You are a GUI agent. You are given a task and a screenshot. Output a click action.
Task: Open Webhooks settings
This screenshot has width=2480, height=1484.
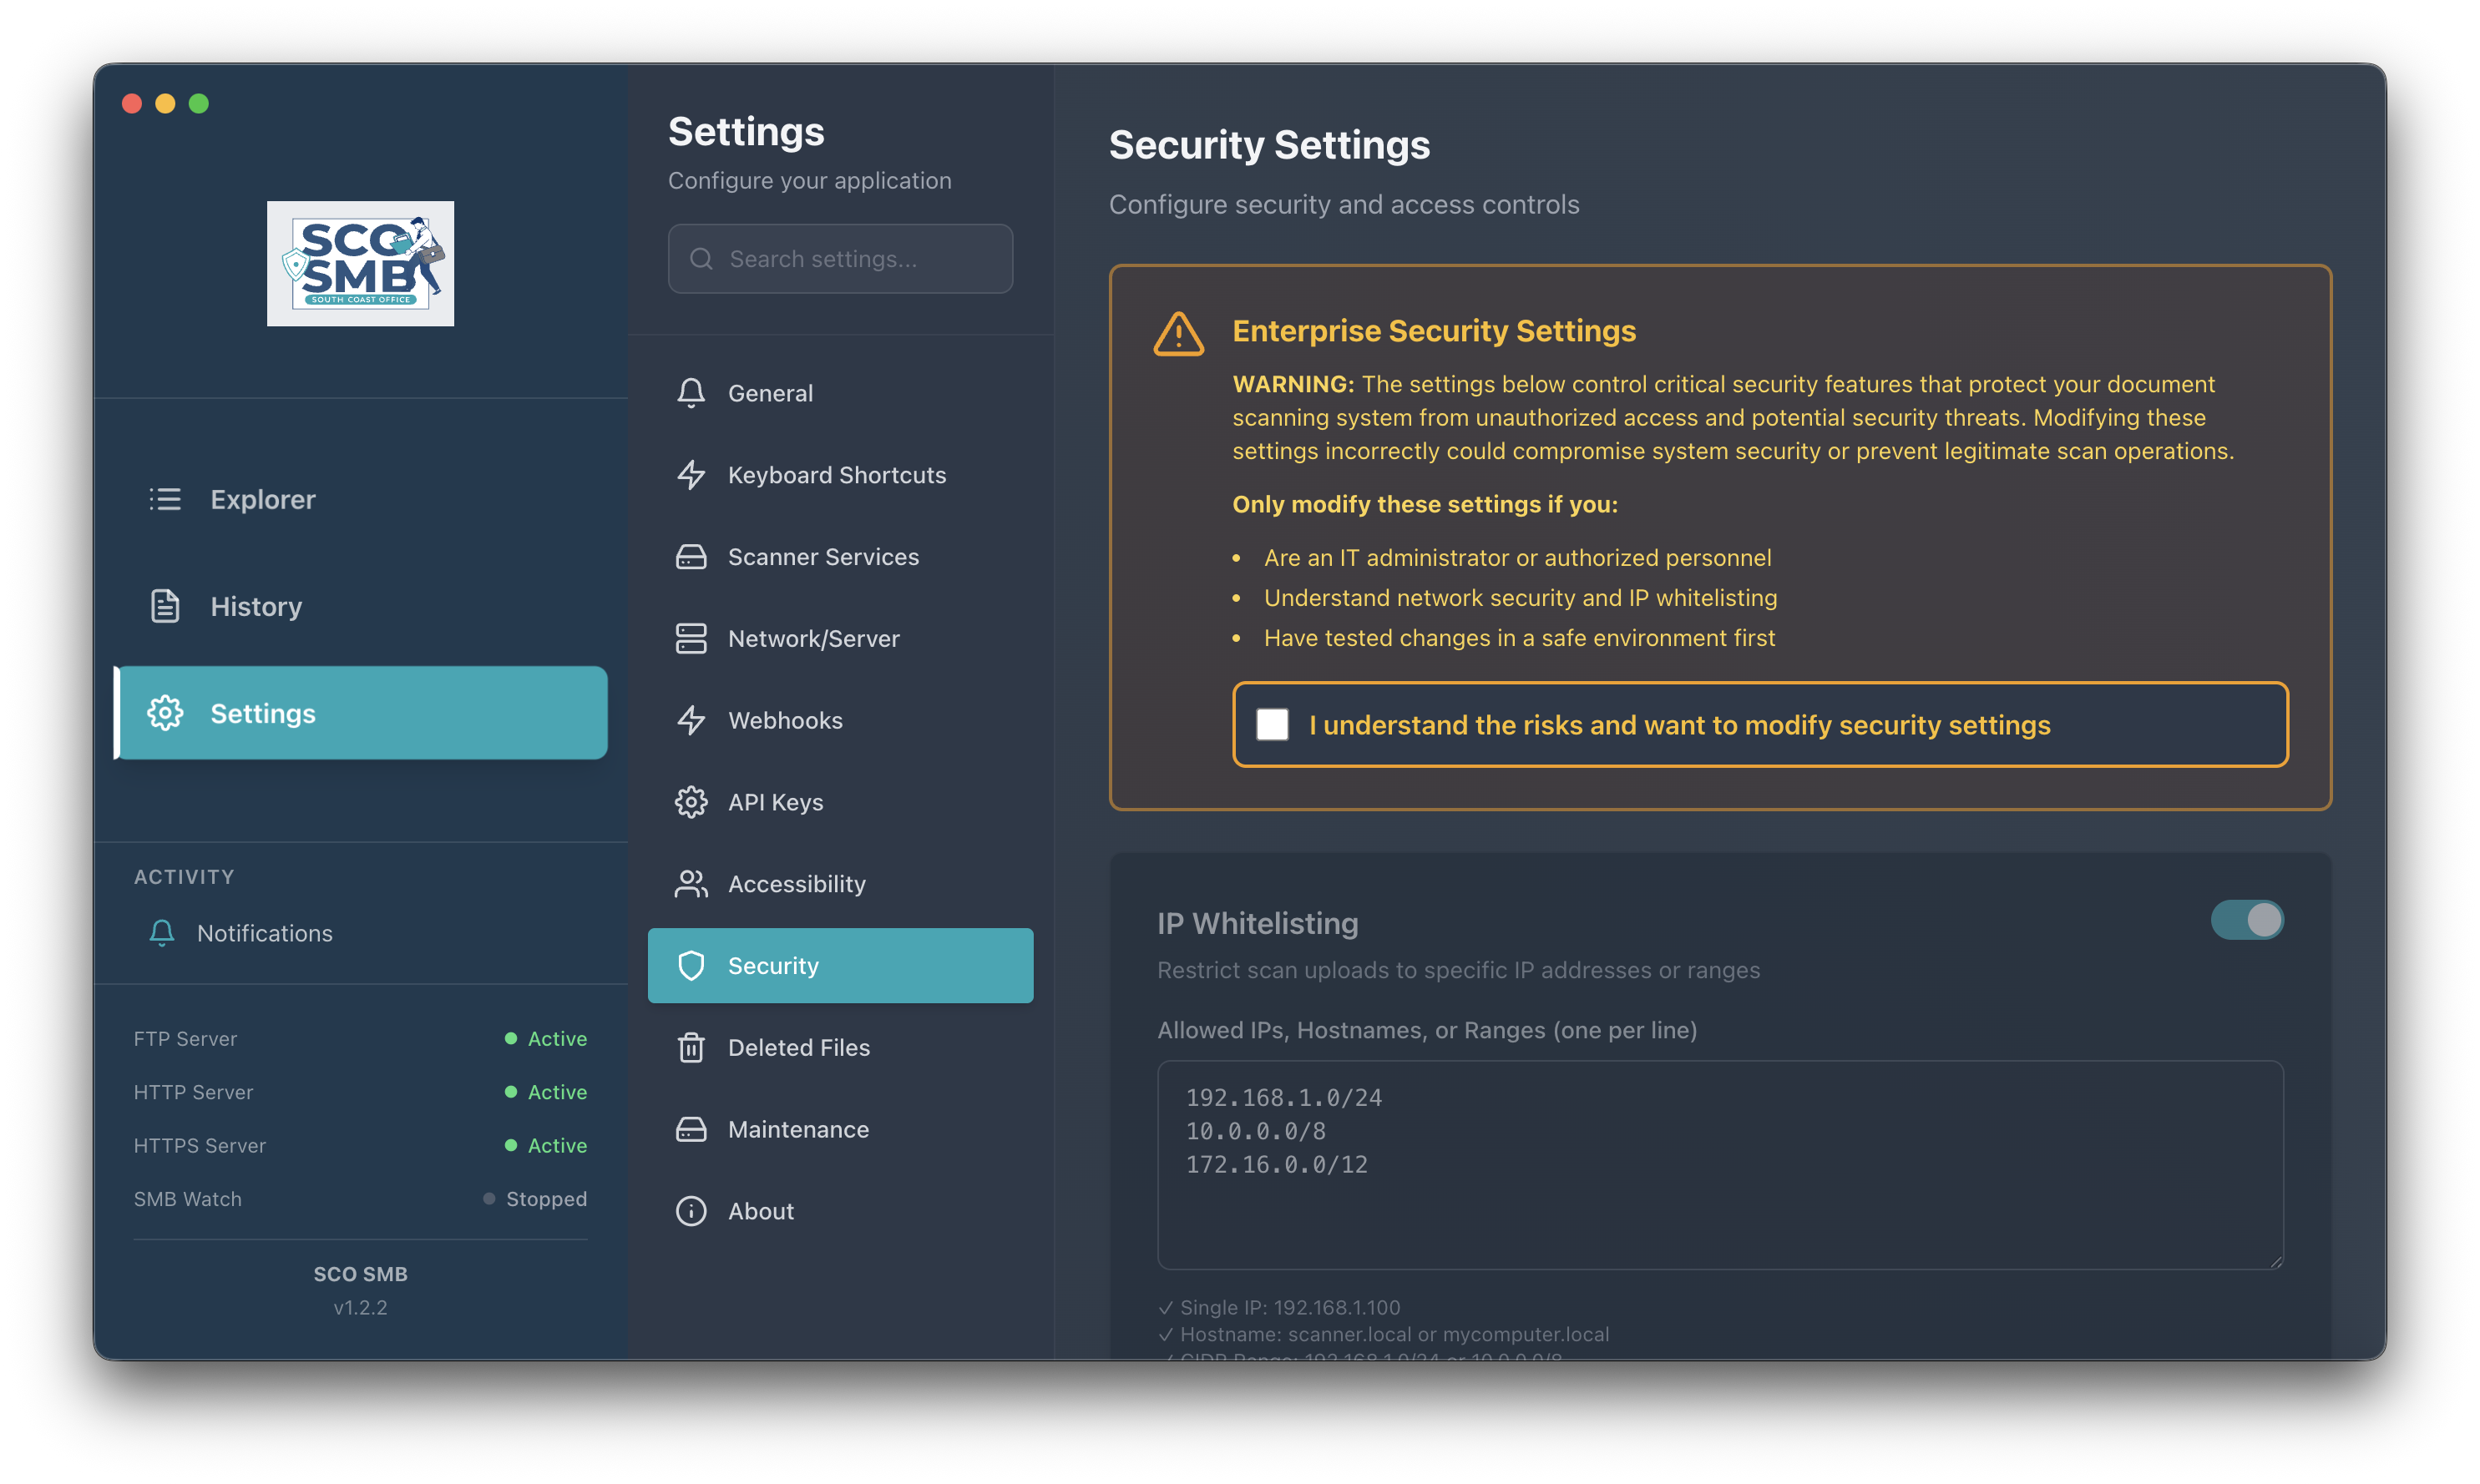click(x=840, y=720)
